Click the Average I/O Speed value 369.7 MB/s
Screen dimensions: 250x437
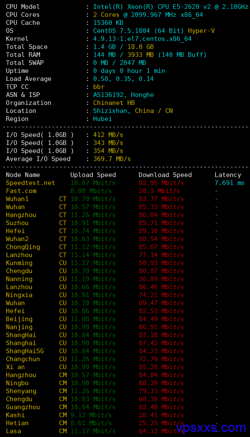(112, 159)
